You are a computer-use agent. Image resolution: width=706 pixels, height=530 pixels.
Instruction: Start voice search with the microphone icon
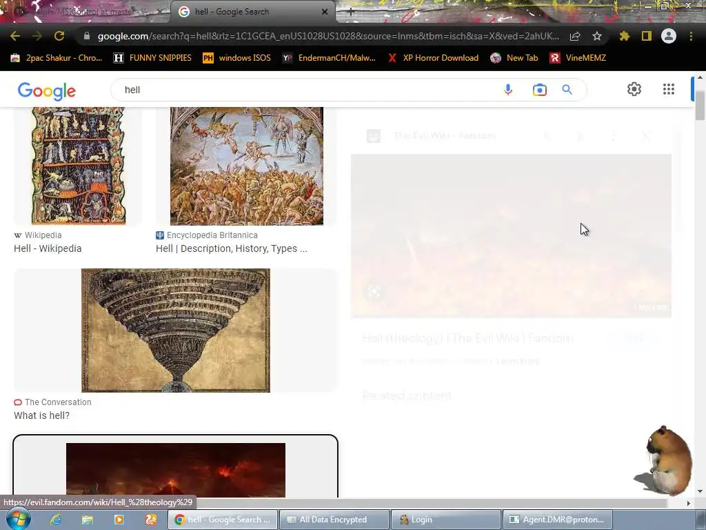click(508, 90)
